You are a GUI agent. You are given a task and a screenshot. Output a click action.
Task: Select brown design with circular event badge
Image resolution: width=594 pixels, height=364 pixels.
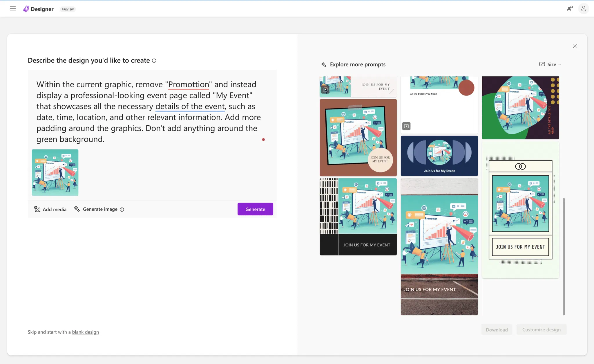[x=358, y=138]
